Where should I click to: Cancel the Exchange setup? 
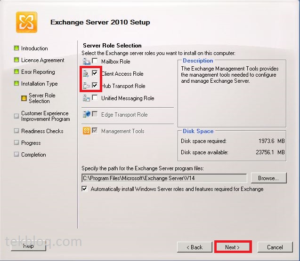coord(275,247)
